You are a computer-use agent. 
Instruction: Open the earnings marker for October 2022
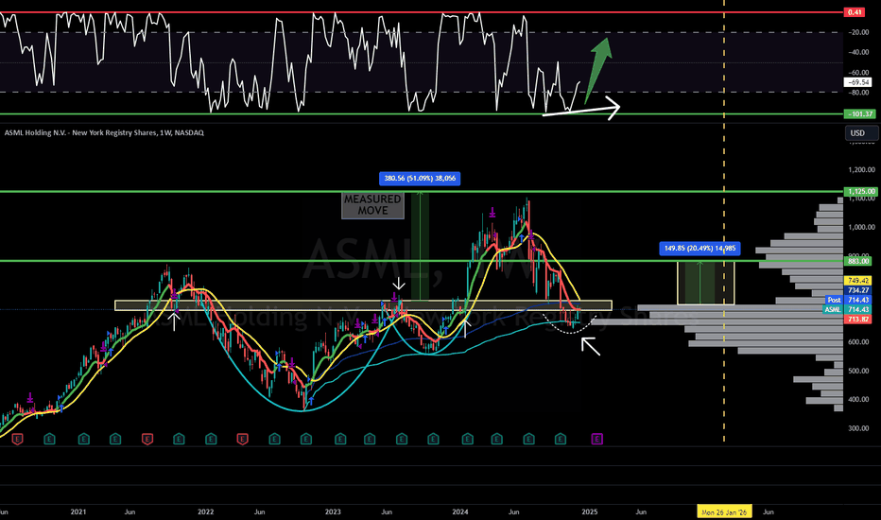[305, 439]
